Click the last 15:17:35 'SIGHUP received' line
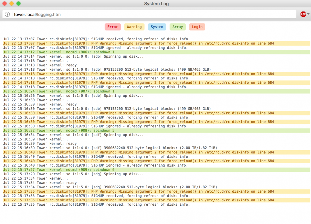The image size is (311, 224). (x=96, y=204)
